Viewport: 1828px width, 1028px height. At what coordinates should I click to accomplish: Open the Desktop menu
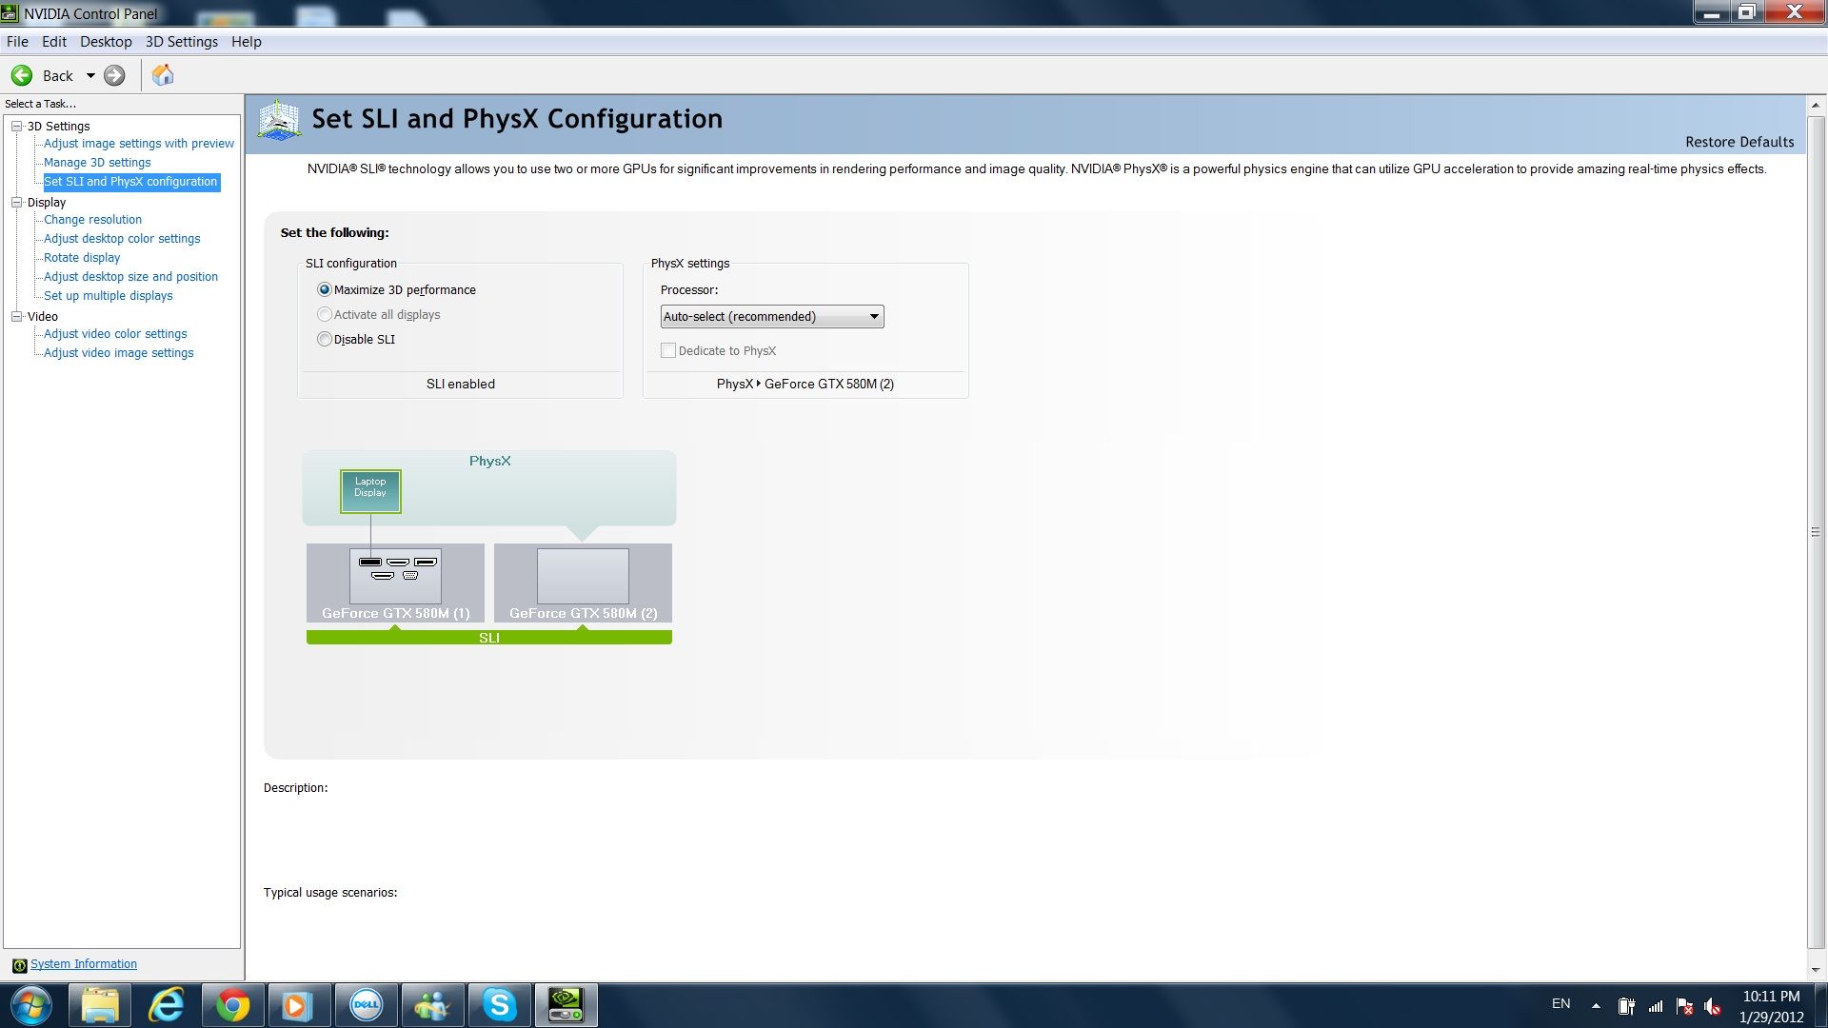click(106, 42)
